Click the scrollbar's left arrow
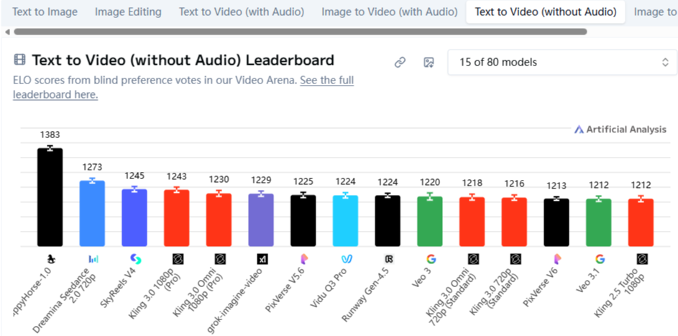 click(x=7, y=32)
